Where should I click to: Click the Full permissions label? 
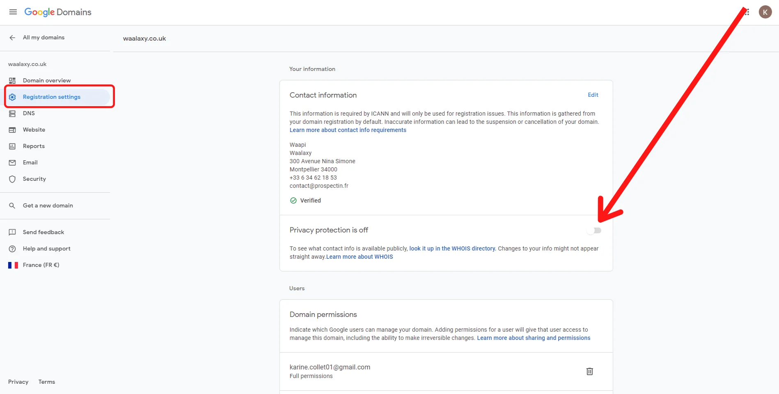click(x=311, y=376)
